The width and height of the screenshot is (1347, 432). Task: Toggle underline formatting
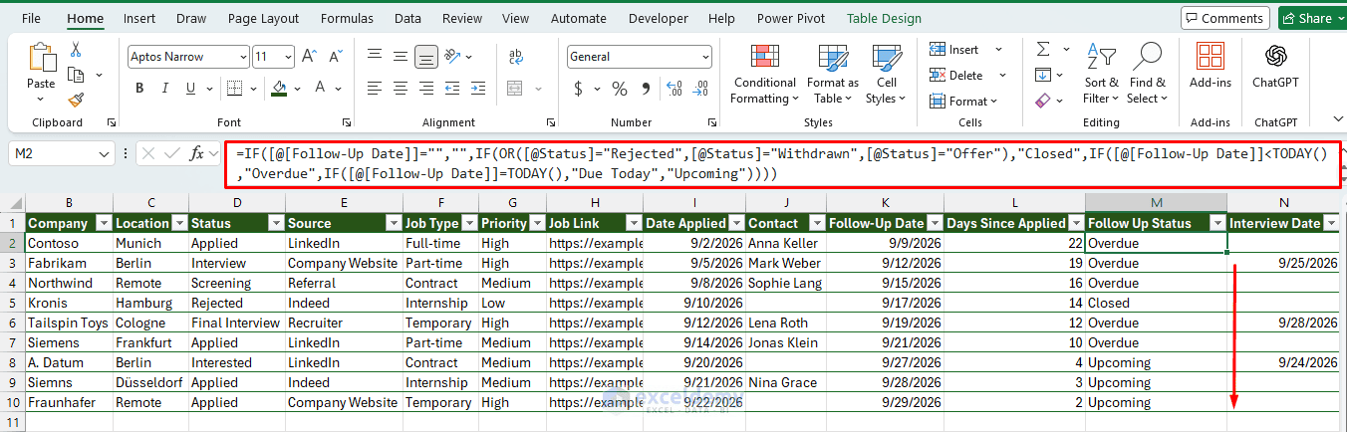(x=189, y=89)
